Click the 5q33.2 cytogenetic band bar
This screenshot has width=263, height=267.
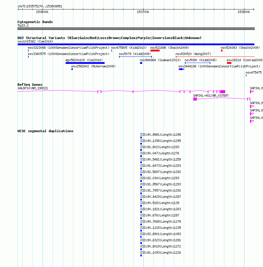pos(136,29)
